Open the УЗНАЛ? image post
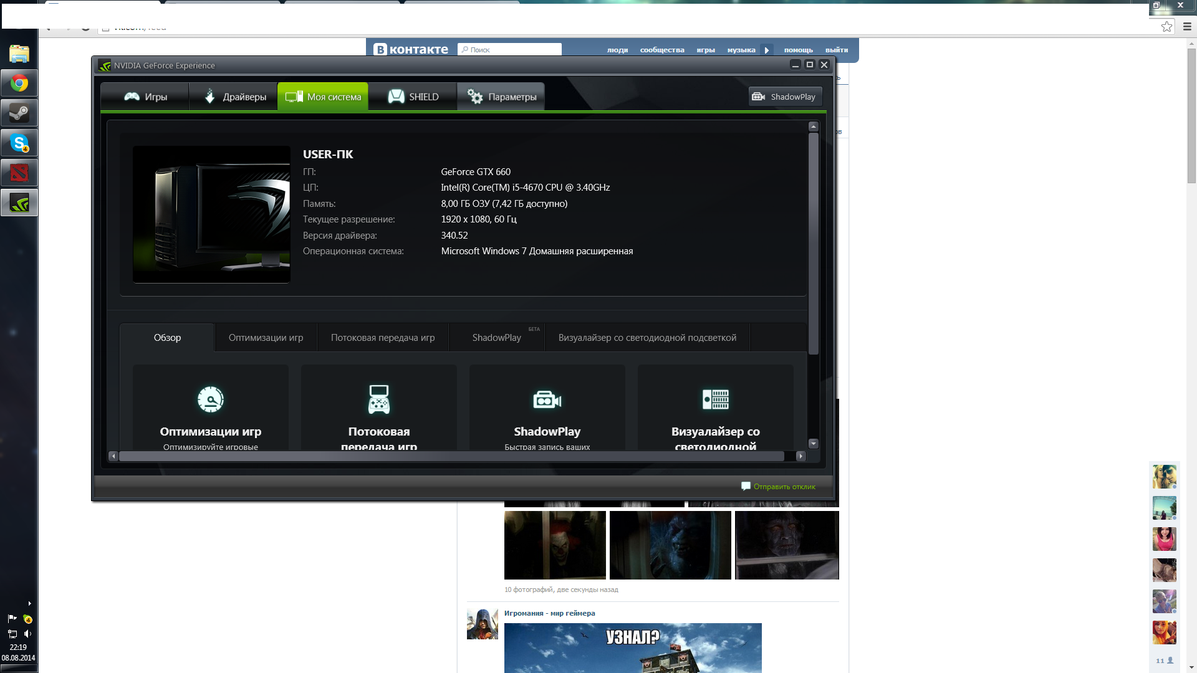The image size is (1197, 673). [633, 648]
